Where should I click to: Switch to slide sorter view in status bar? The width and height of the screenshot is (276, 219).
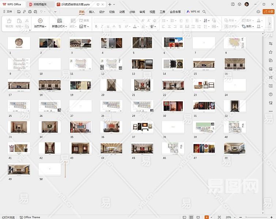(x=192, y=217)
